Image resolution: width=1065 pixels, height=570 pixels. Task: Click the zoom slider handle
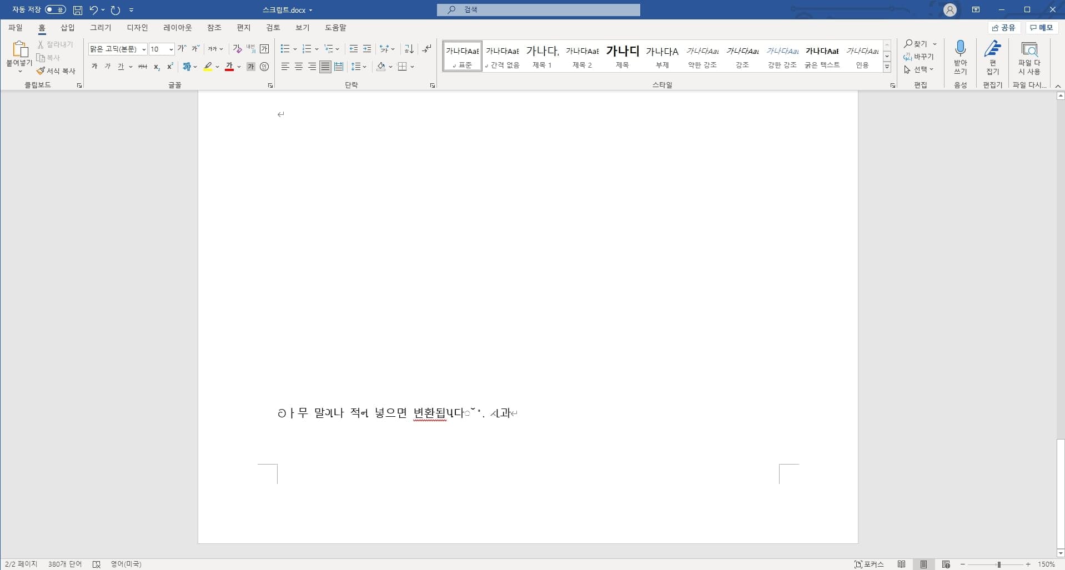998,564
